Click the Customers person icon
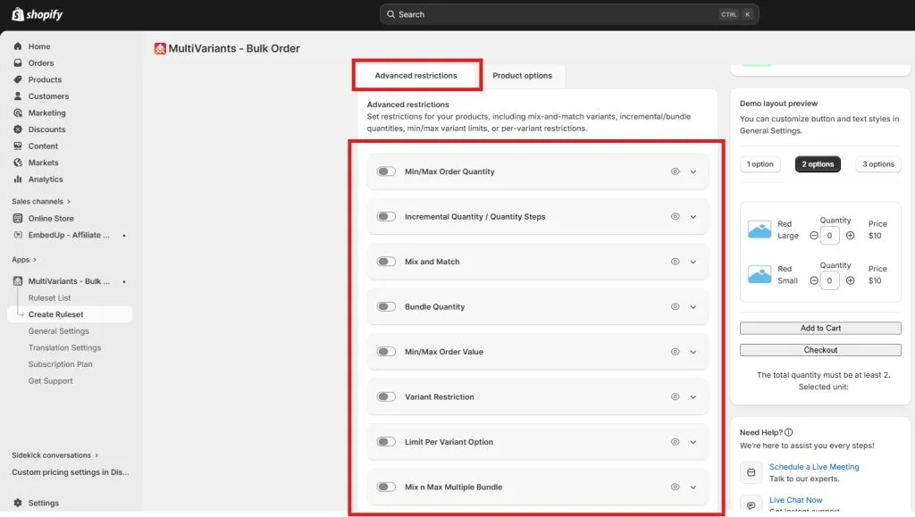915x517 pixels. tap(18, 96)
